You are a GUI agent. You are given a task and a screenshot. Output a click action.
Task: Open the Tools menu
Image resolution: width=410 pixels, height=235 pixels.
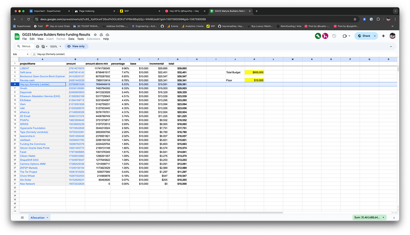click(80, 39)
